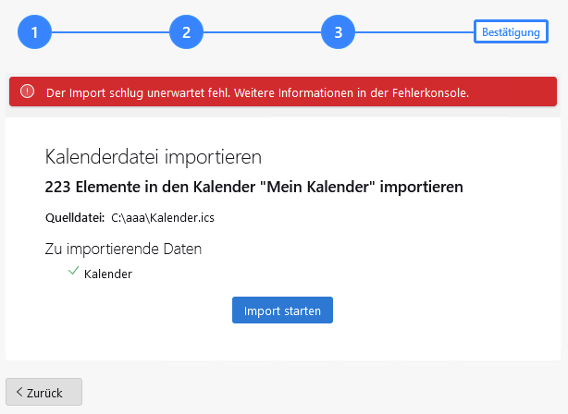
Task: Click the Zu importierende Daten heading
Action: coord(123,249)
